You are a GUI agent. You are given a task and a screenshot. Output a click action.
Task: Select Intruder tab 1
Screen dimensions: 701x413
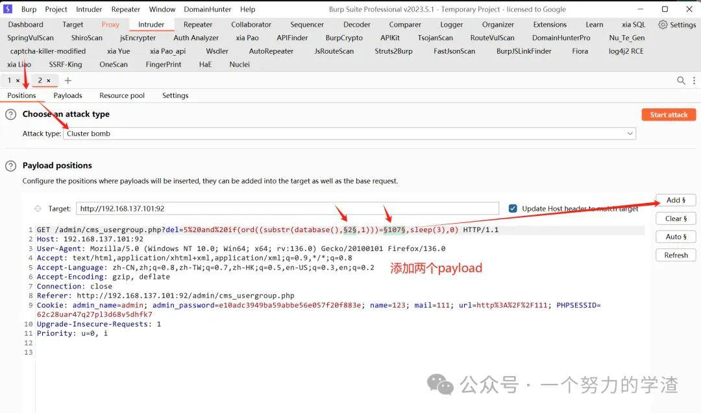(9, 80)
